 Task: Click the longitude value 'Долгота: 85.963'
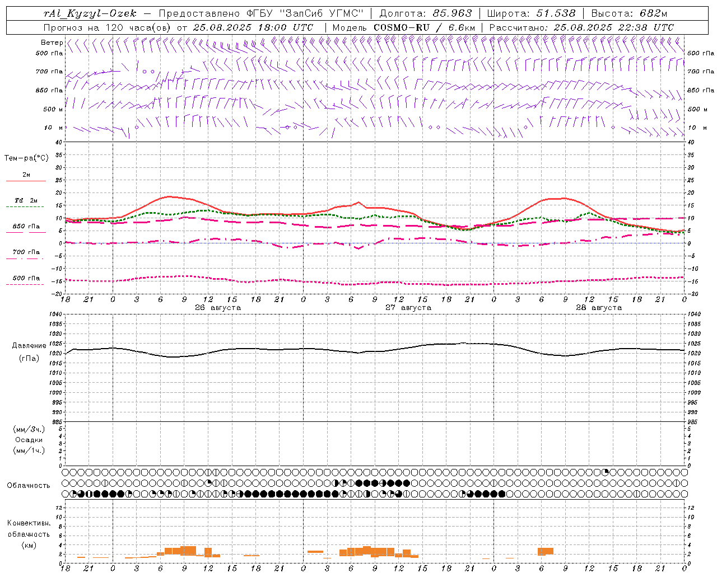click(x=426, y=14)
